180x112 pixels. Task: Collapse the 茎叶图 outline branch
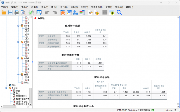(18, 26)
